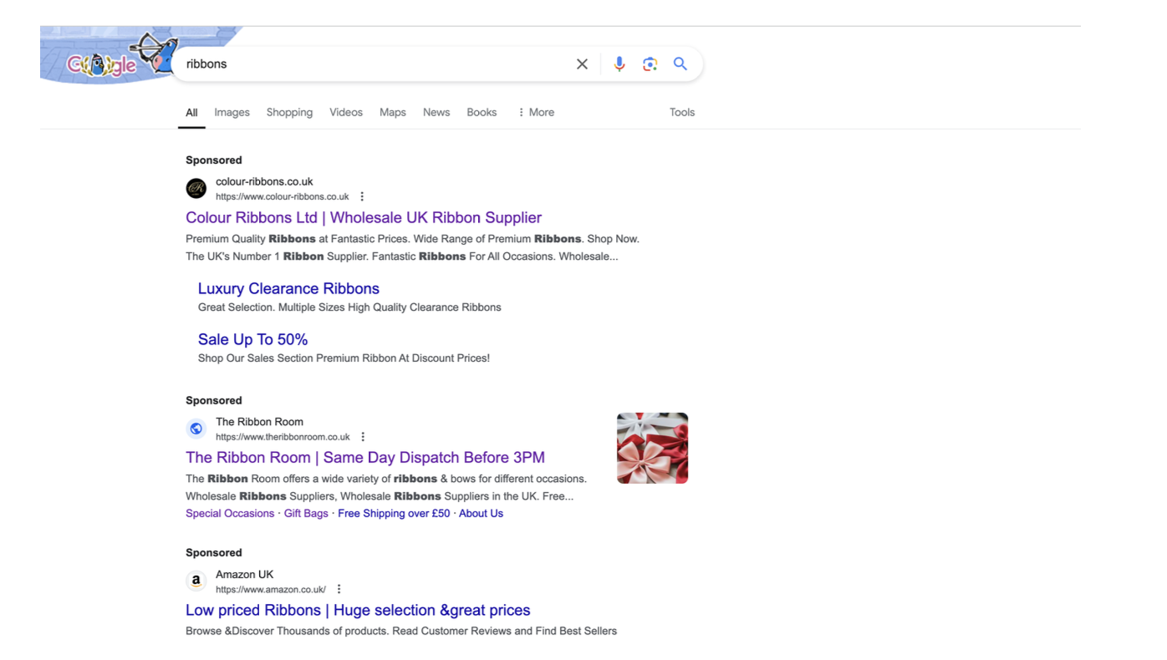Open ad options for colour-ribbons.co.uk
Viewport: 1167px width, 660px height.
[x=362, y=197]
